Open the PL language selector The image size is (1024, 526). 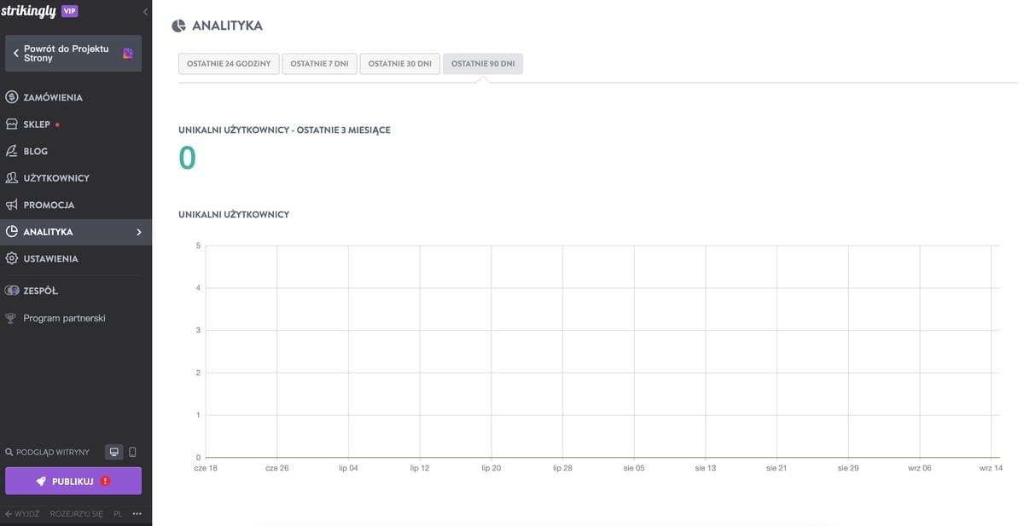pyautogui.click(x=118, y=514)
